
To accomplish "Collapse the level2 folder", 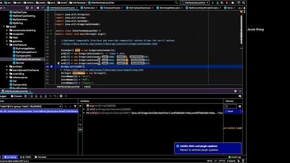I will [4, 27].
